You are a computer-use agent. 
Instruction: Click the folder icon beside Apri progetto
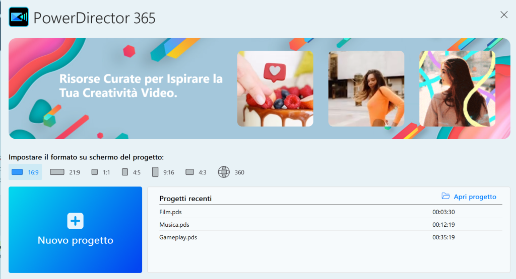coord(445,197)
